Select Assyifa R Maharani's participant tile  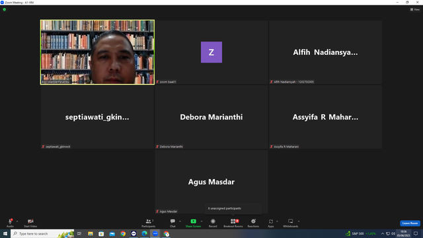coord(325,117)
